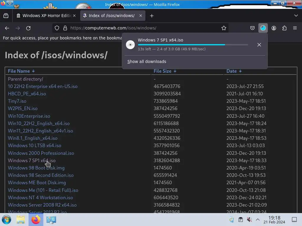The image size is (302, 226).
Task: Open the computer settings taskbar icon
Action: pos(51,220)
